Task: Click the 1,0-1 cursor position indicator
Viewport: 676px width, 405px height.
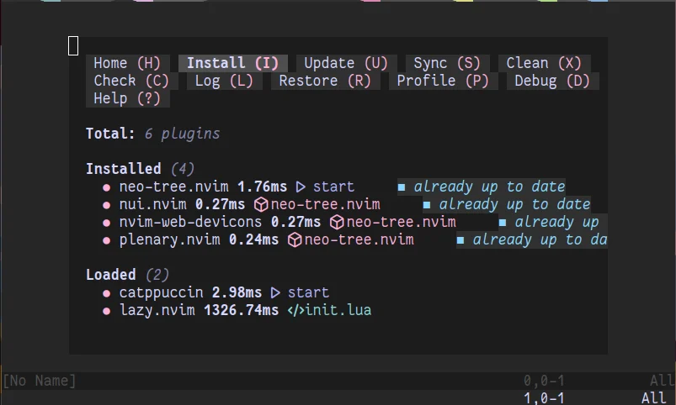Action: pyautogui.click(x=544, y=398)
